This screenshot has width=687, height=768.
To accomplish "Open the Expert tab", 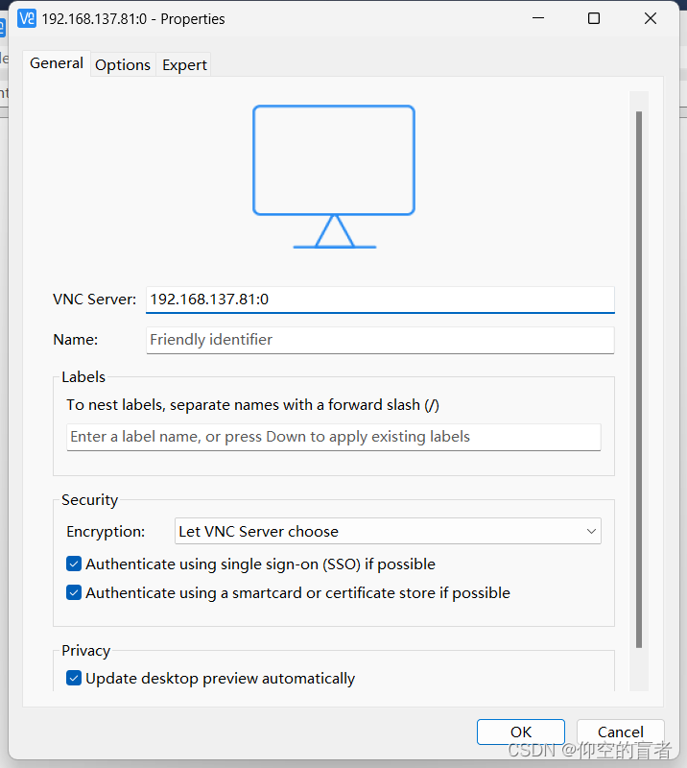I will coord(184,64).
